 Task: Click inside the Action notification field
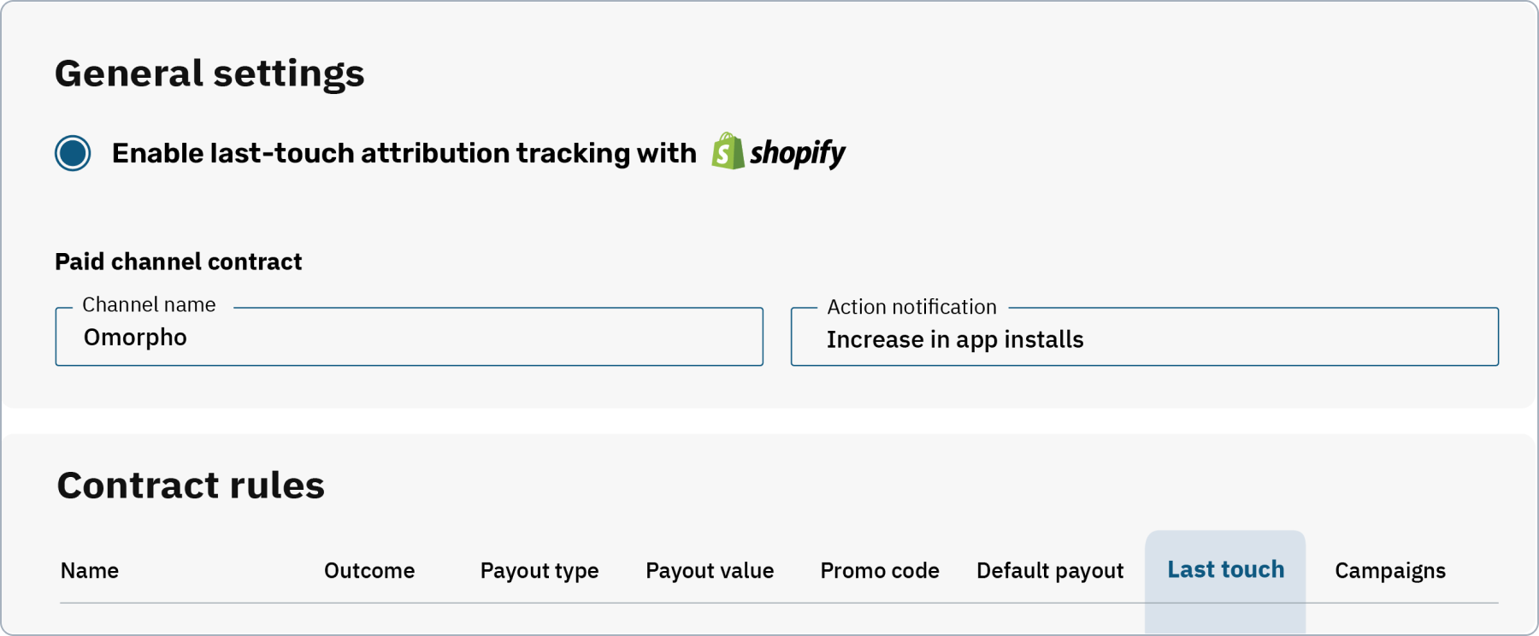pyautogui.click(x=1144, y=339)
